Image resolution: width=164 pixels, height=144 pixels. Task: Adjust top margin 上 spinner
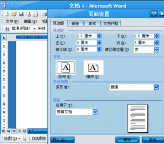coord(99,36)
